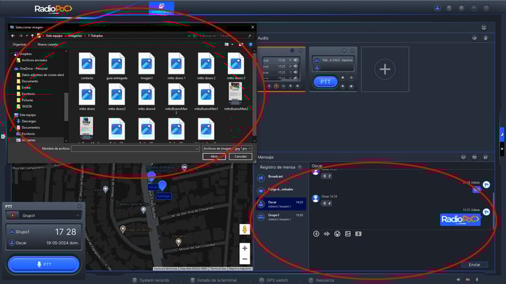Image resolution: width=506 pixels, height=284 pixels.
Task: Open TASSTA folder in the tree
Action: [24, 106]
